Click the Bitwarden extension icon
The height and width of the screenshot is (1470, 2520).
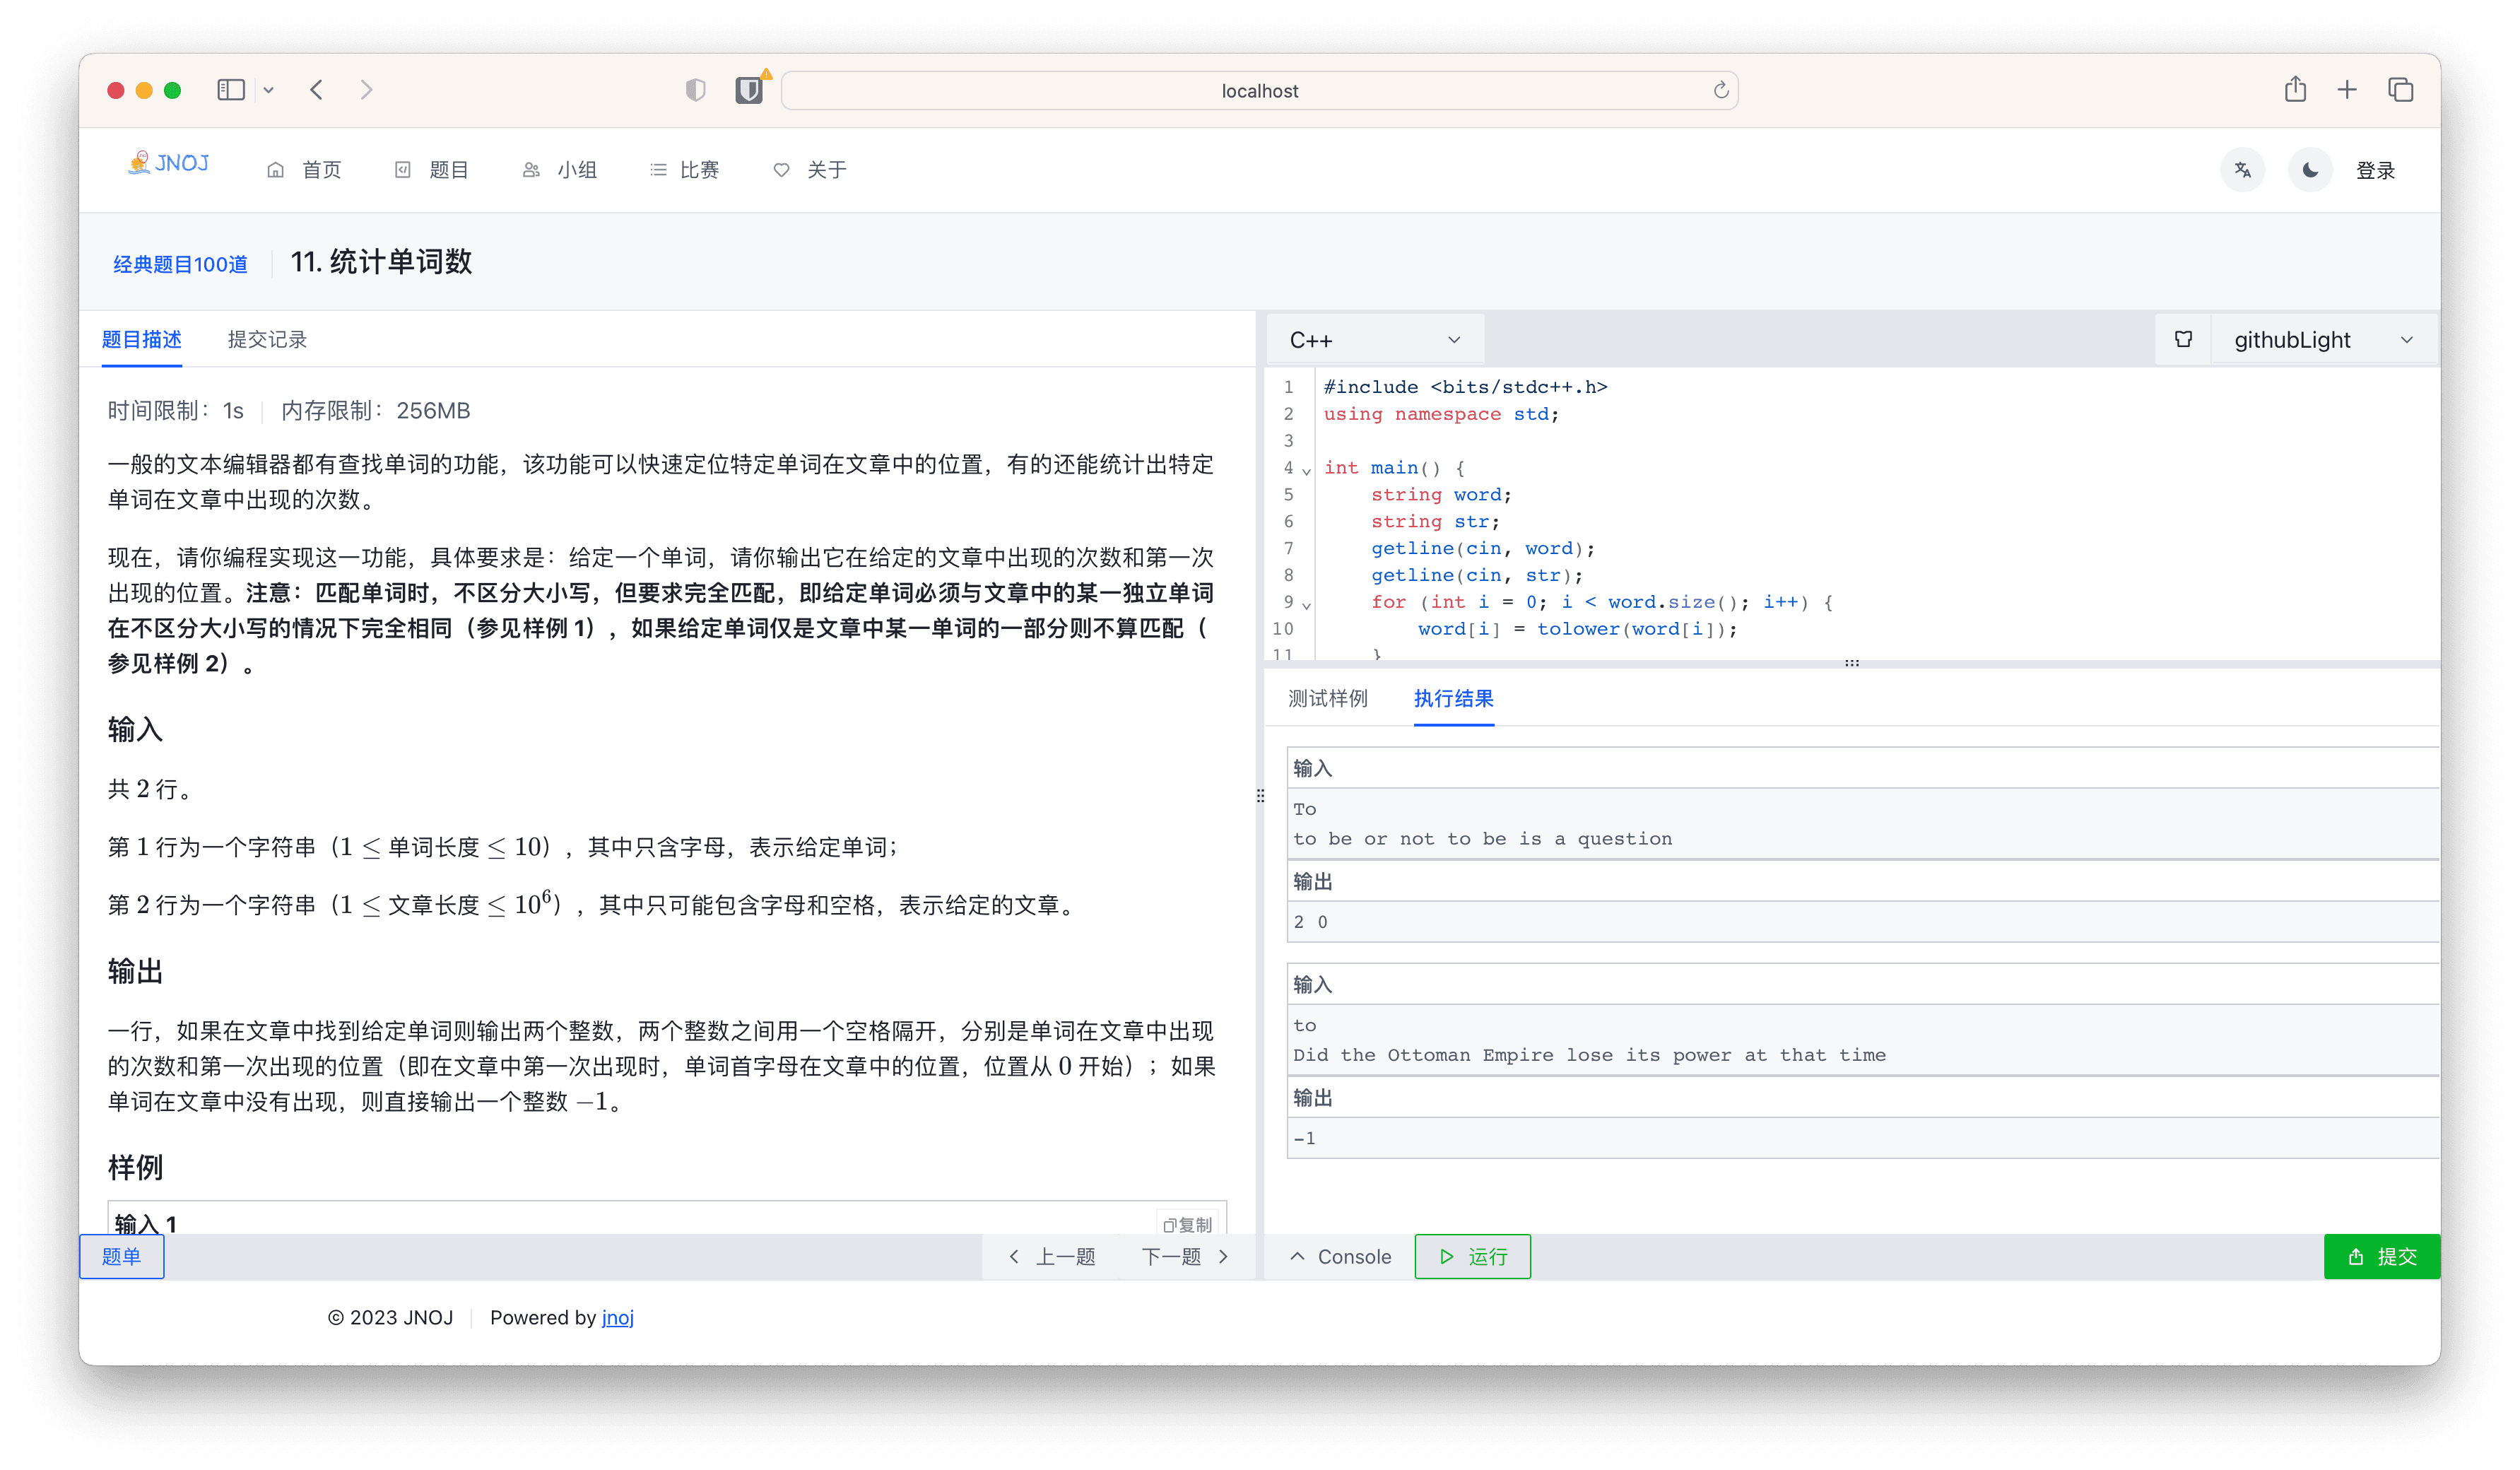(749, 90)
